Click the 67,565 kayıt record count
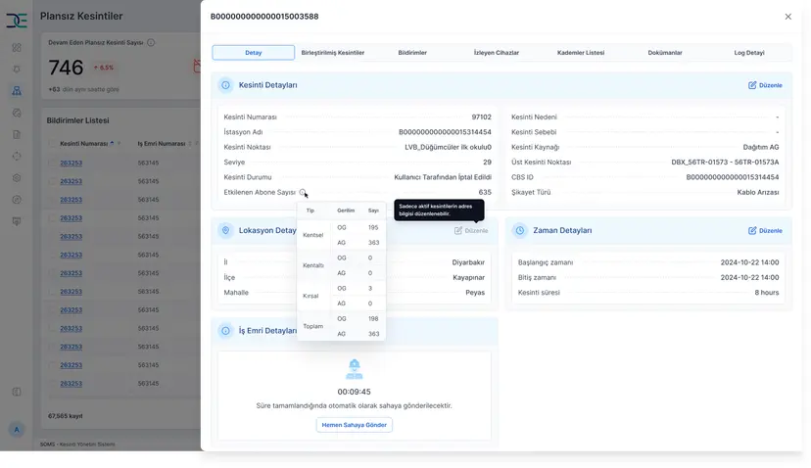 [x=66, y=416]
